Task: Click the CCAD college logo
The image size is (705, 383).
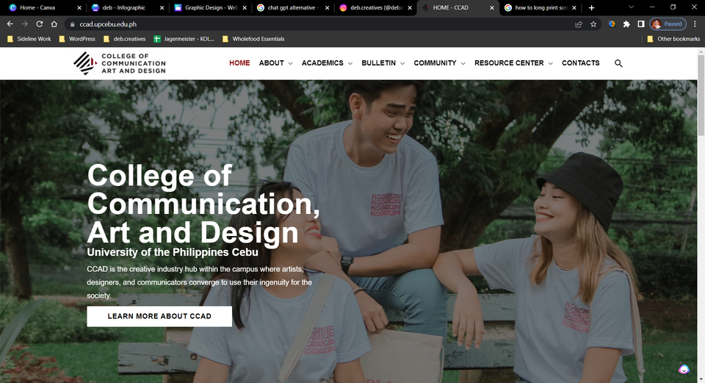Action: (x=120, y=63)
